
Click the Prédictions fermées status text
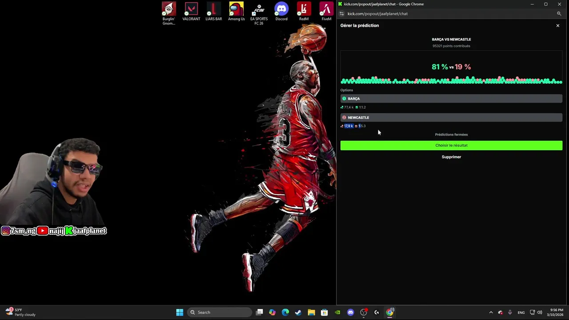[451, 135]
